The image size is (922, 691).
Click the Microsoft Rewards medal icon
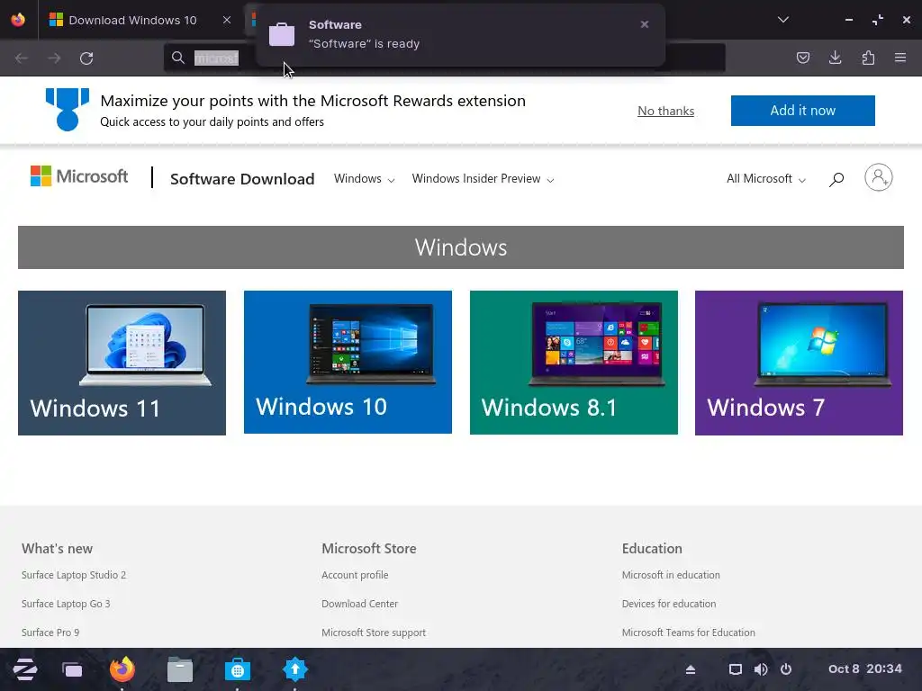click(x=67, y=109)
